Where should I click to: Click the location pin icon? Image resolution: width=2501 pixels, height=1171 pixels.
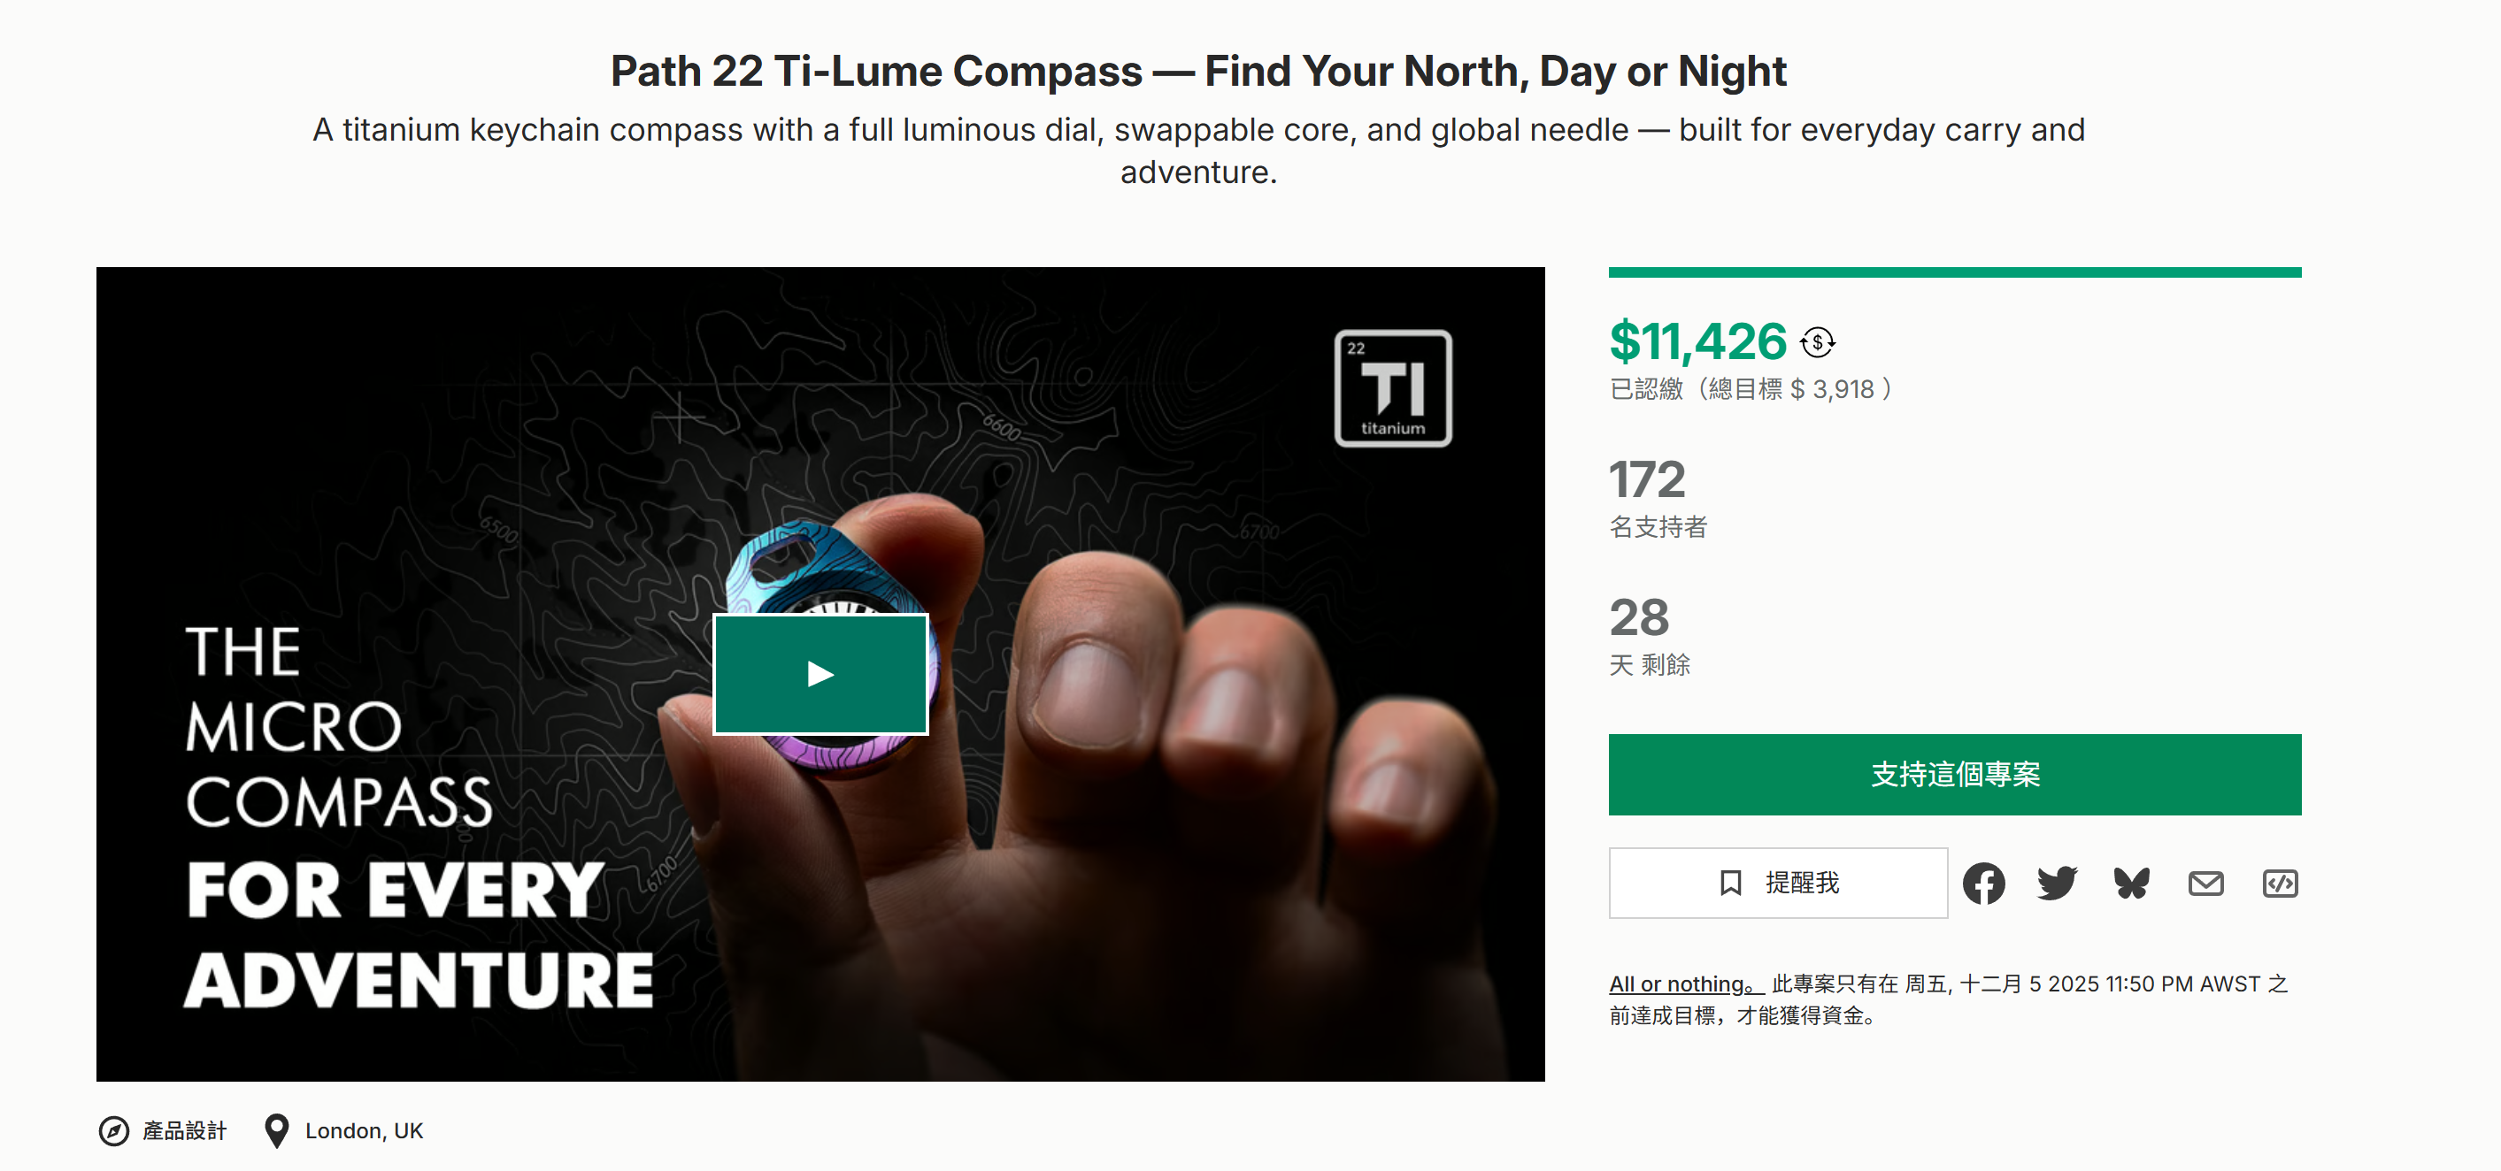tap(277, 1131)
